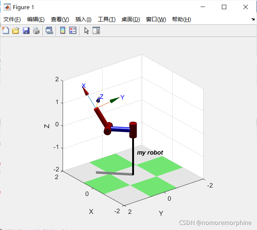Open the 桌面(D) menu

coord(131,19)
